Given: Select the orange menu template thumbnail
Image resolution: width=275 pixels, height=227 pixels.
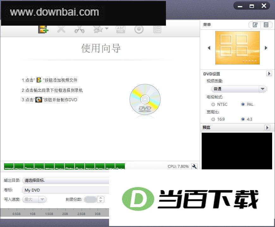Looking at the screenshot, I should click(237, 48).
